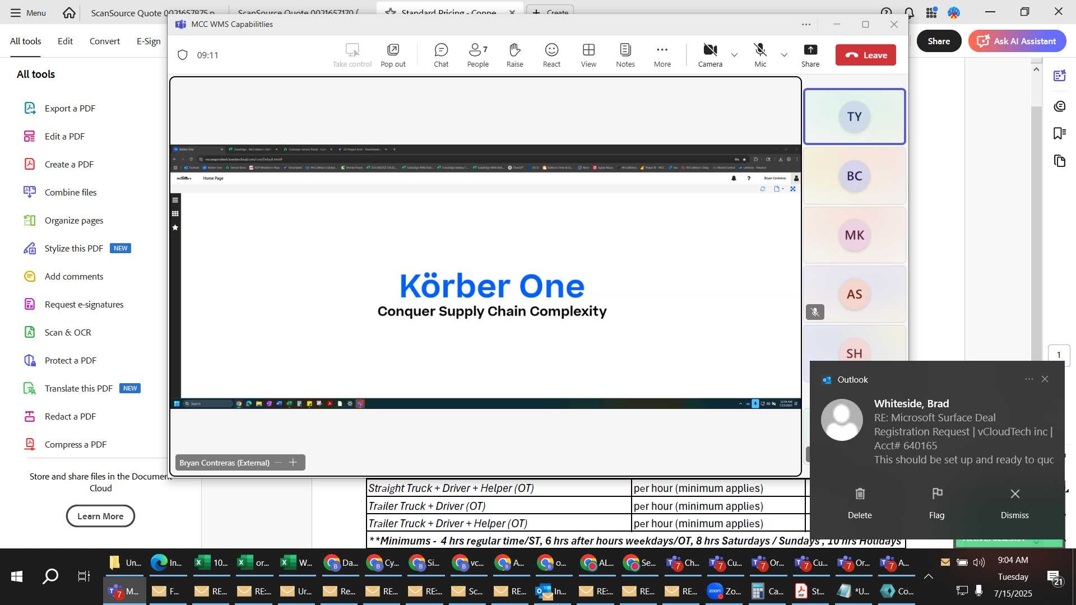This screenshot has height=605, width=1076.
Task: Click Learn More about Document Cloud
Action: point(100,516)
